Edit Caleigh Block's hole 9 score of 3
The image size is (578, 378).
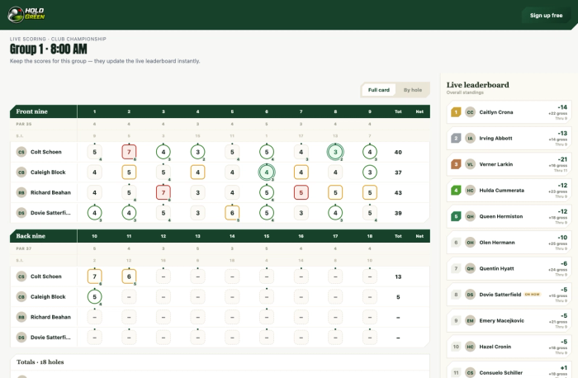coord(370,172)
